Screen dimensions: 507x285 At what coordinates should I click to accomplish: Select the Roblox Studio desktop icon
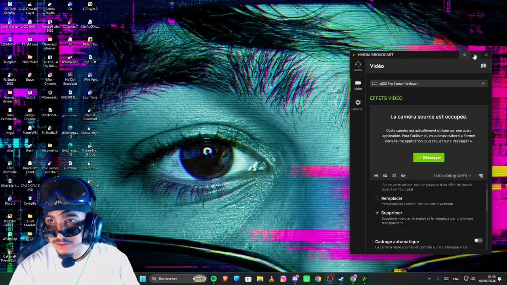pyautogui.click(x=50, y=9)
